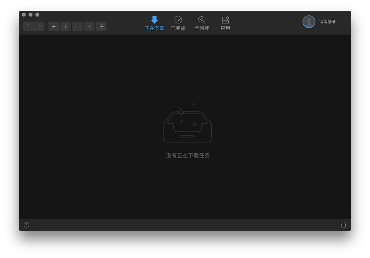Open the 已完成 completed tab

tap(178, 23)
